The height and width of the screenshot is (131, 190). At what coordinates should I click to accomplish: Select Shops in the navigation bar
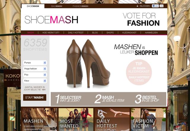(110, 33)
